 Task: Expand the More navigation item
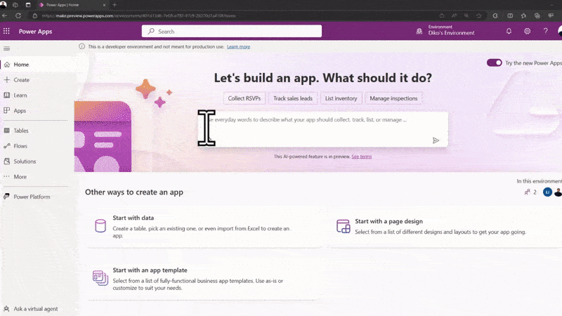36,177
